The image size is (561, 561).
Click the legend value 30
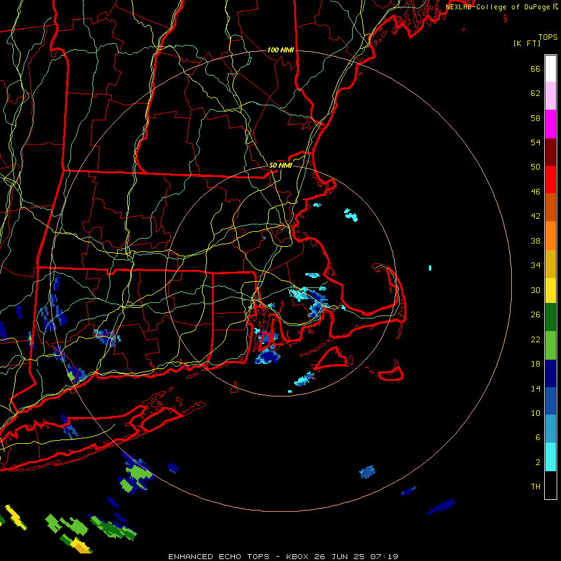point(535,290)
